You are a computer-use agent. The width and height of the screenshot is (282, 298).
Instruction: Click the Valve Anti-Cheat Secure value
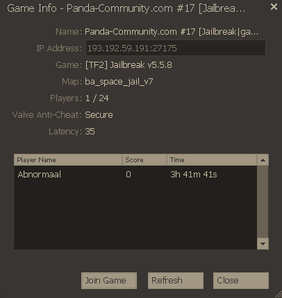tap(99, 115)
